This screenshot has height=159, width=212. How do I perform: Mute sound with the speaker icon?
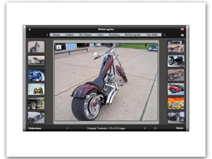(30, 29)
